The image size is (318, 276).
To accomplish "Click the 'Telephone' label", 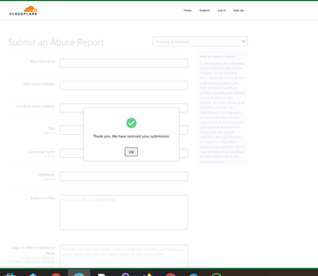I will pyautogui.click(x=46, y=175).
